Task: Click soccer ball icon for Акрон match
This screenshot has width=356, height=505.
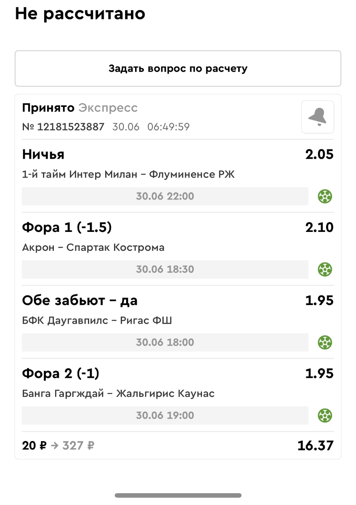Action: pyautogui.click(x=325, y=269)
